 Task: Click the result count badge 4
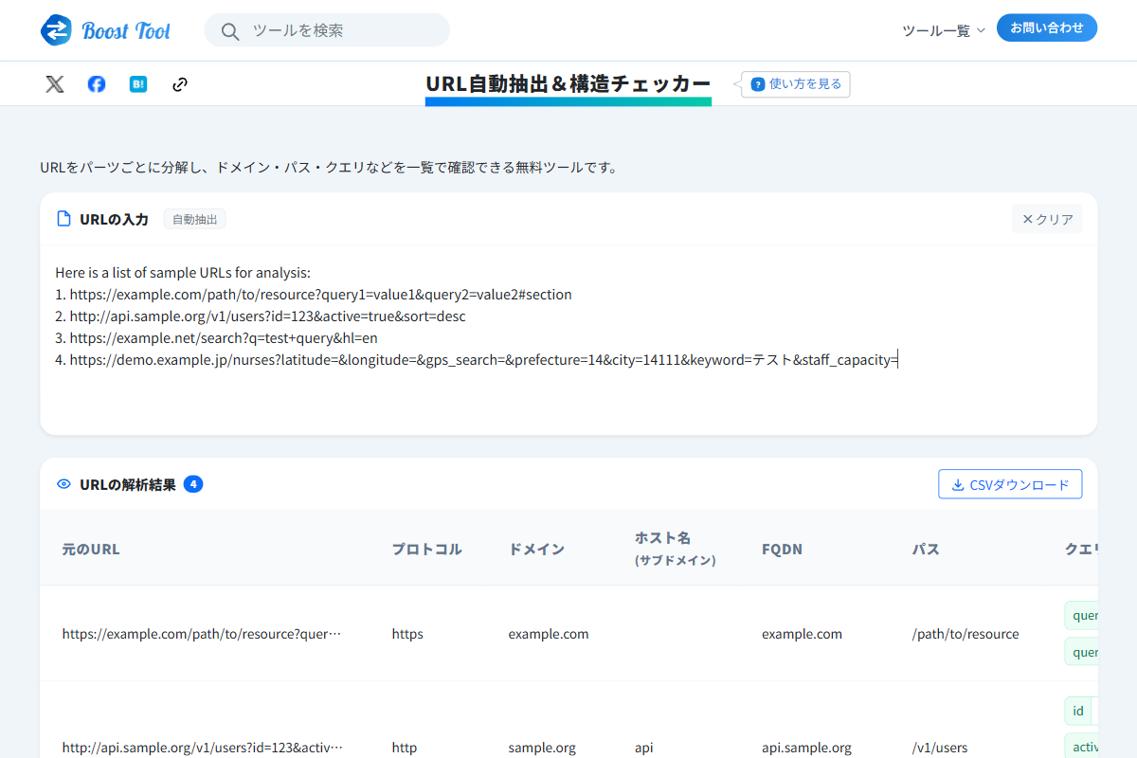click(x=193, y=484)
